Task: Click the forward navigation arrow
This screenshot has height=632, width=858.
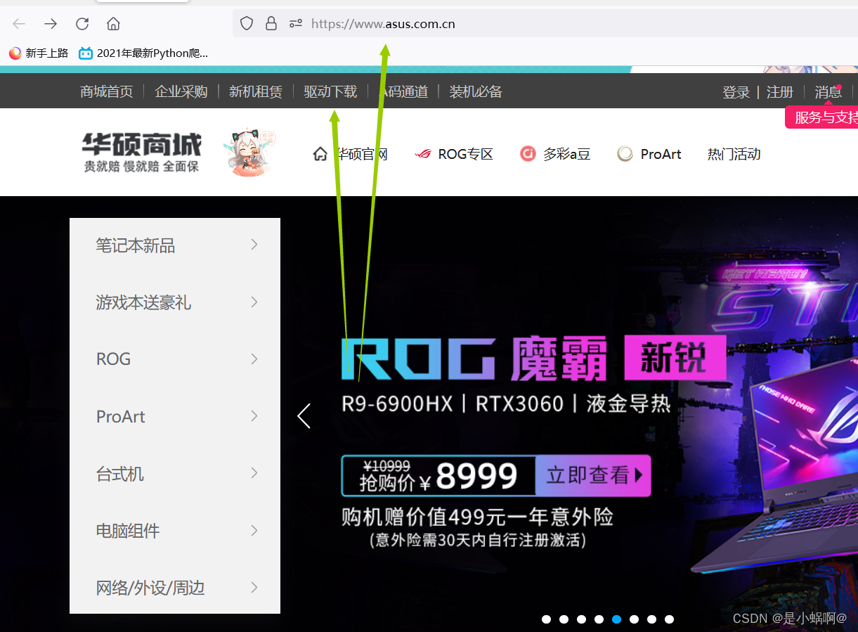Action: coord(50,23)
